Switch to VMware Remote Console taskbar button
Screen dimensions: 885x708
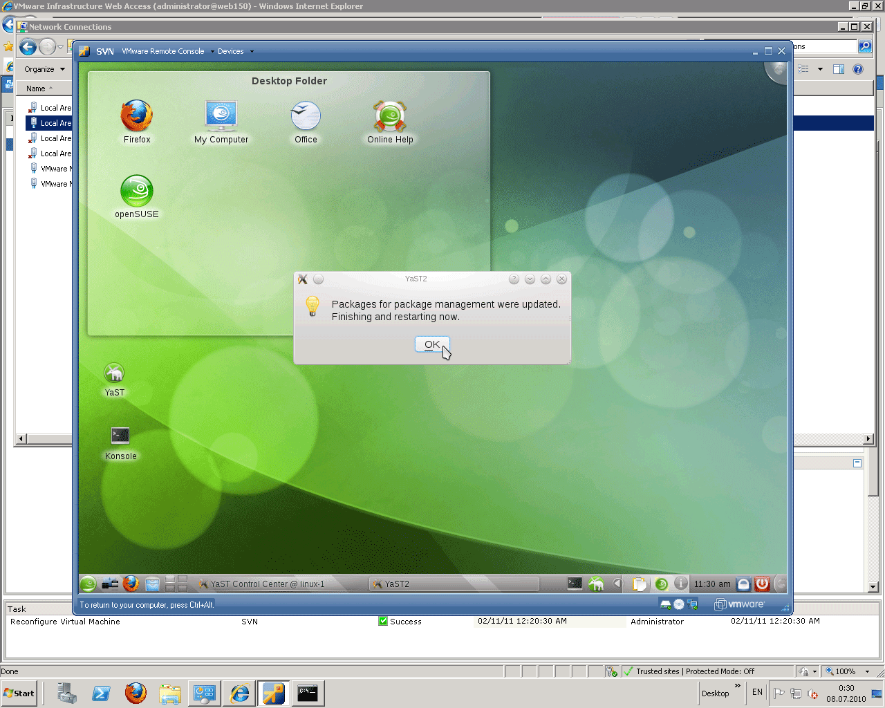point(274,693)
